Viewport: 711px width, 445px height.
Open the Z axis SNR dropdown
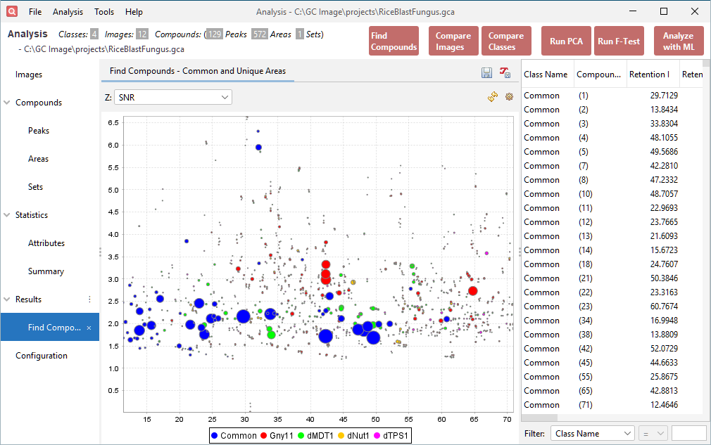click(x=172, y=96)
